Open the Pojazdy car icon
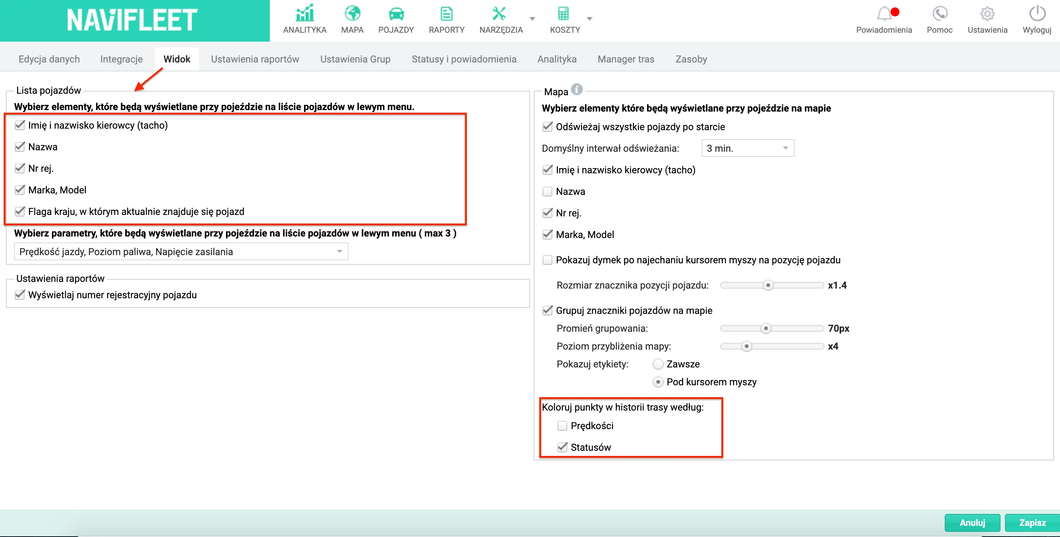Viewport: 1060px width, 537px height. 396,14
